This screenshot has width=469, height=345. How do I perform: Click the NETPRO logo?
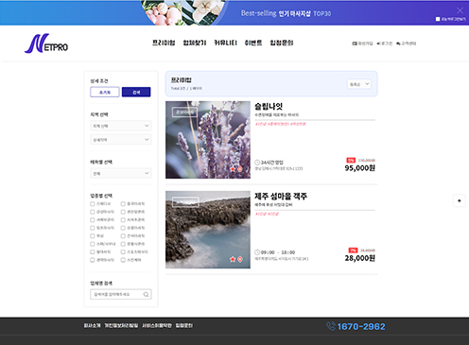(x=46, y=43)
